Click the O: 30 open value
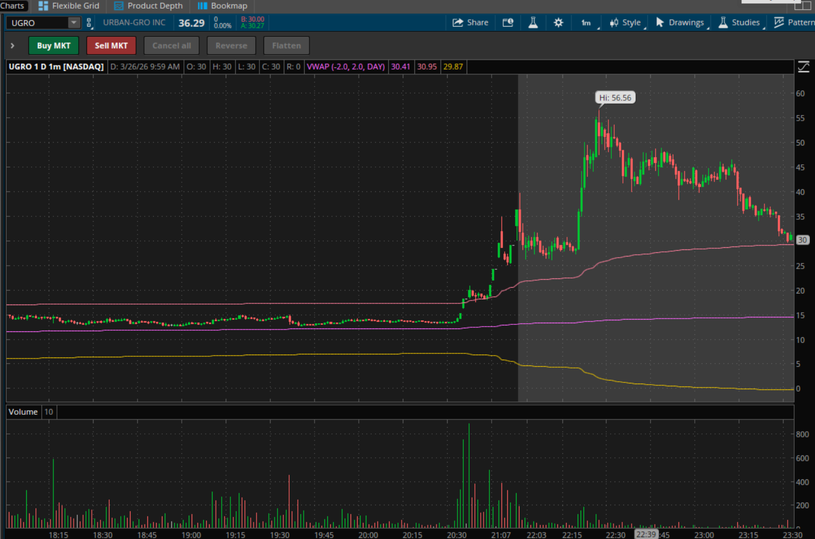 point(196,67)
